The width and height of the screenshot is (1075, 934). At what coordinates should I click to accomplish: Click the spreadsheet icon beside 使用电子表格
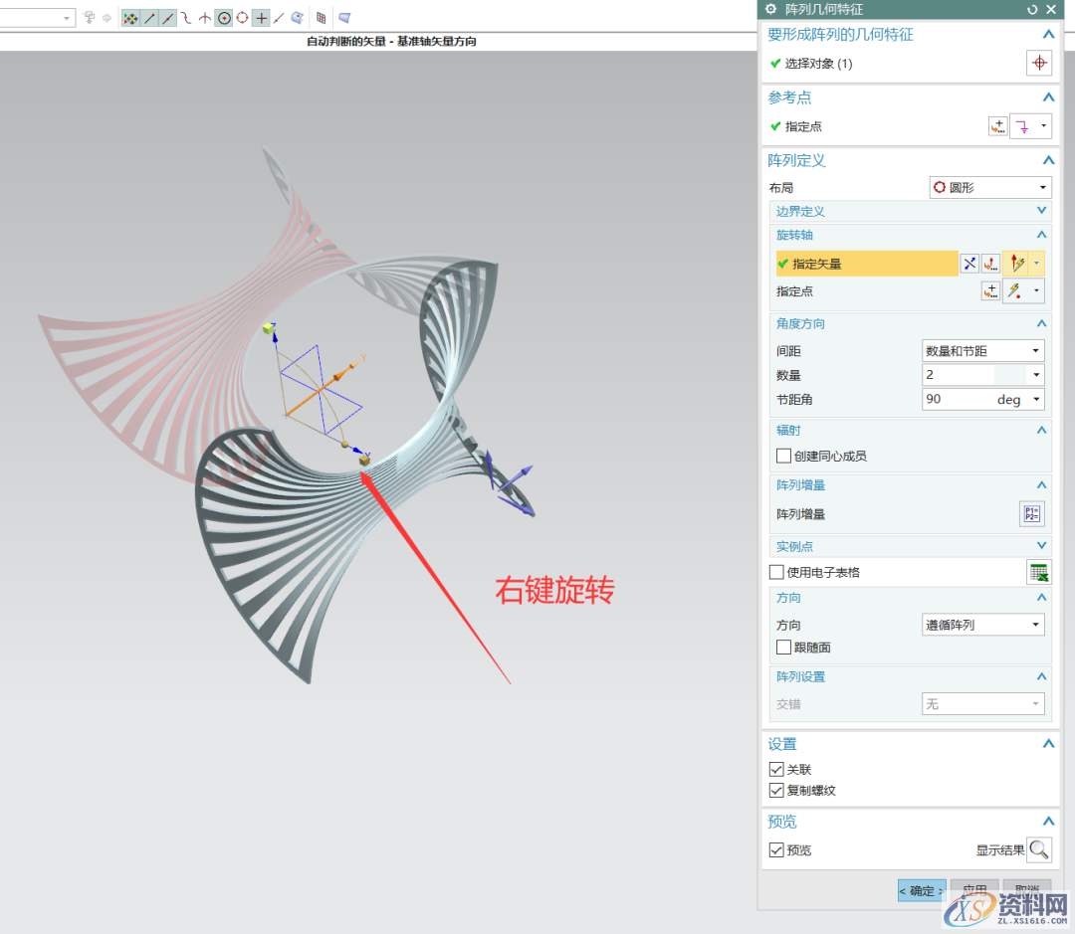[x=1038, y=572]
